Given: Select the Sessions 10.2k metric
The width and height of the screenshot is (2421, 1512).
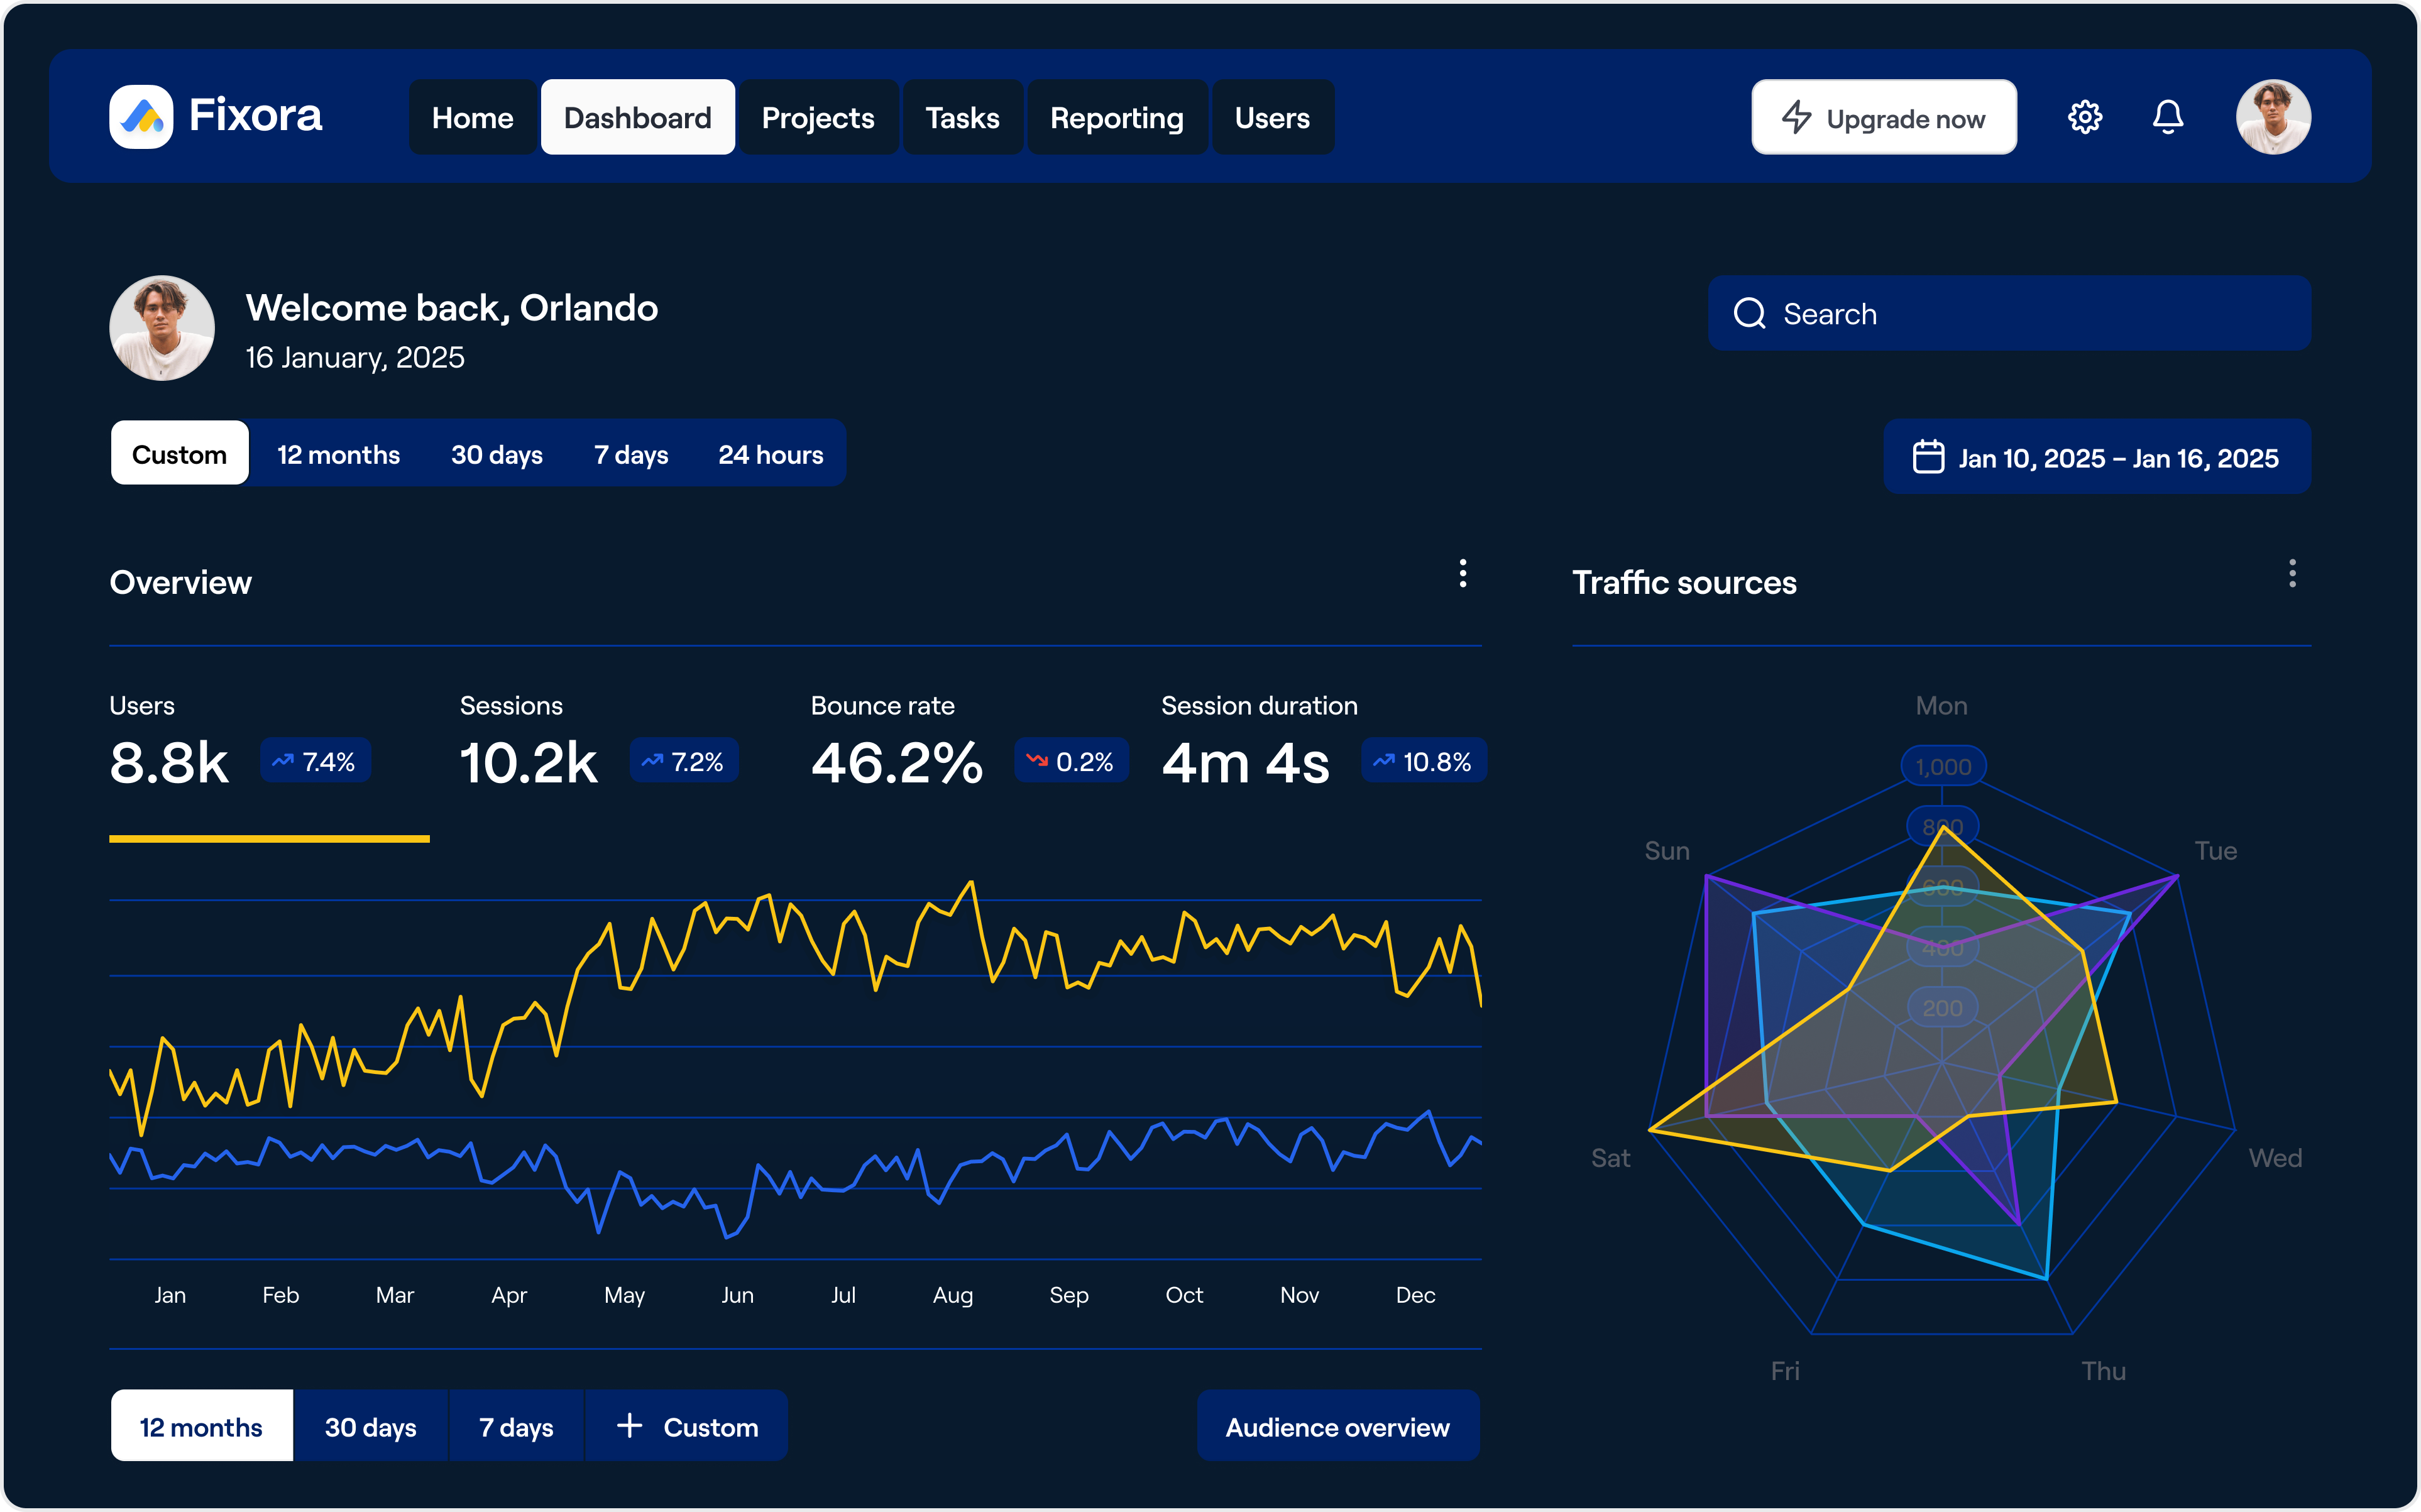Looking at the screenshot, I should point(529,763).
